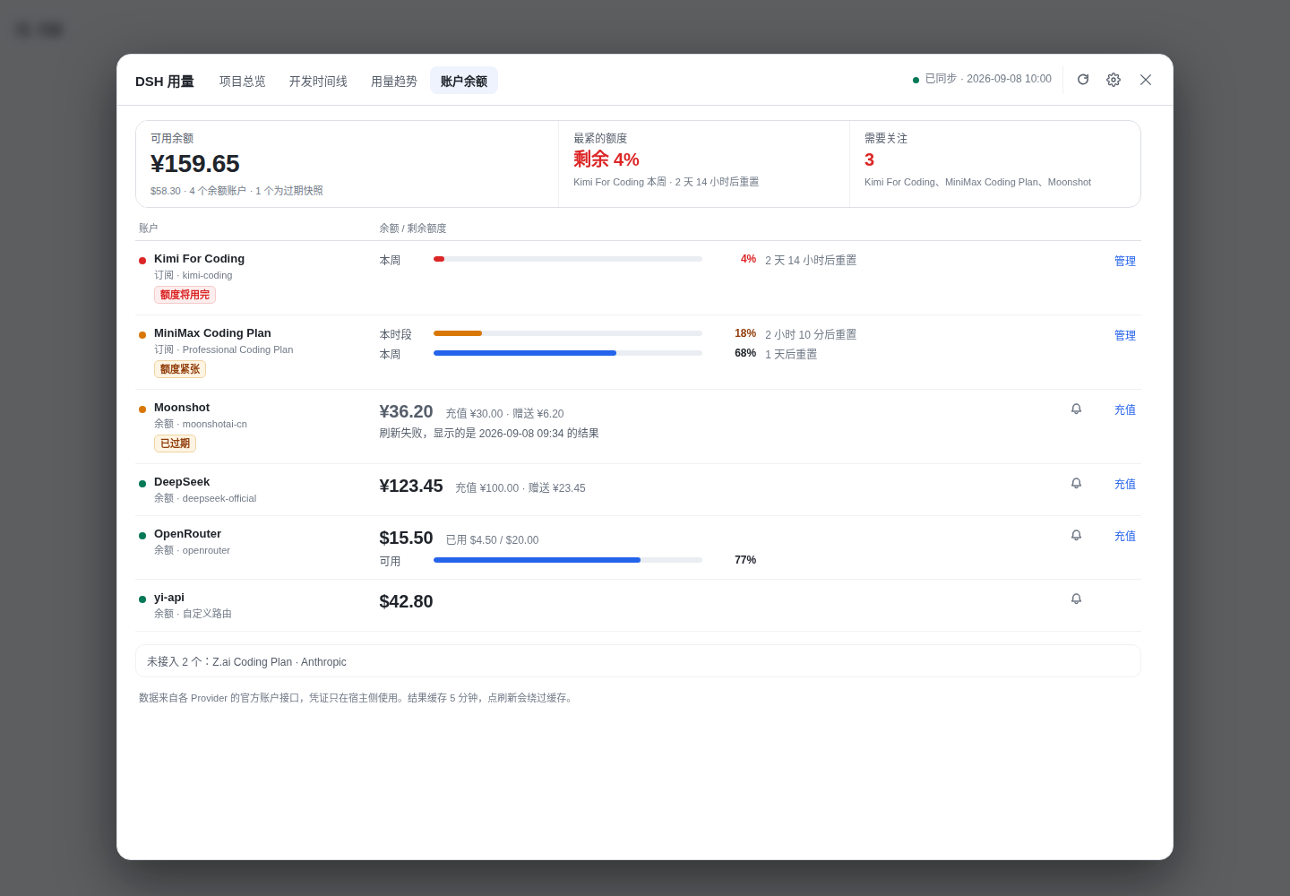
Task: Click the ¥123.45 DeepSeek balance
Action: (411, 486)
